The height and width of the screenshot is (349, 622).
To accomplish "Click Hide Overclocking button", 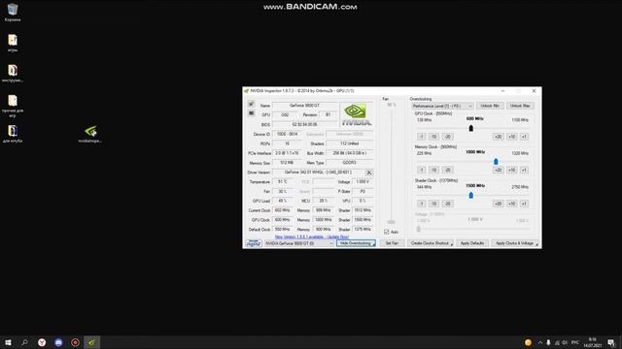I will (356, 243).
